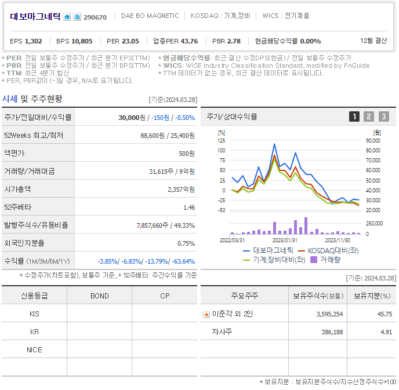The image size is (399, 390).
Task: Select stock code 290670
Action: (95, 17)
